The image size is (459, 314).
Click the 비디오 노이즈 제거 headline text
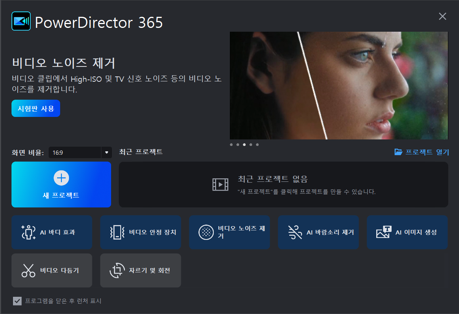click(x=64, y=63)
